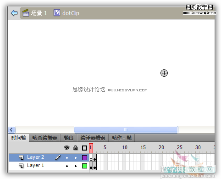Screen dimensions: 221x179
Task: Select frame 2 keyframe of Layer 2
Action: pyautogui.click(x=95, y=157)
